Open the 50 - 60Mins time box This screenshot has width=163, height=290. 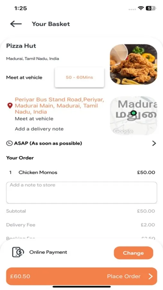click(x=79, y=77)
